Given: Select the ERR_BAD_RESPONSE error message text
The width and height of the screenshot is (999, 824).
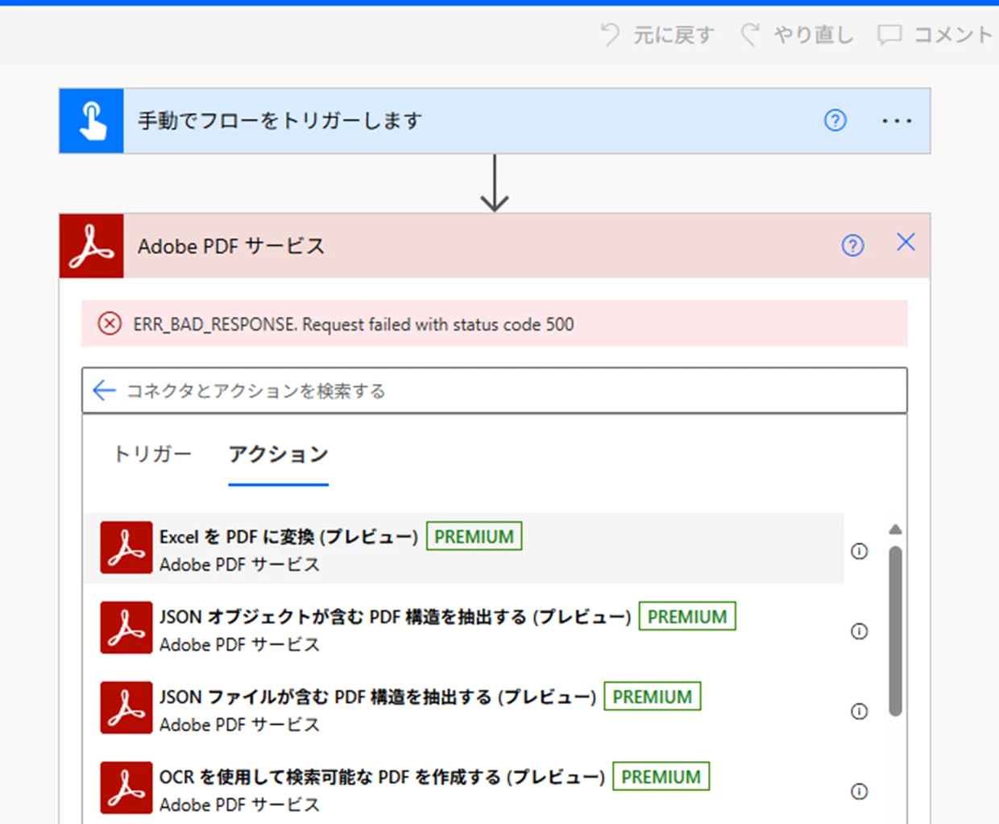Looking at the screenshot, I should 354,324.
